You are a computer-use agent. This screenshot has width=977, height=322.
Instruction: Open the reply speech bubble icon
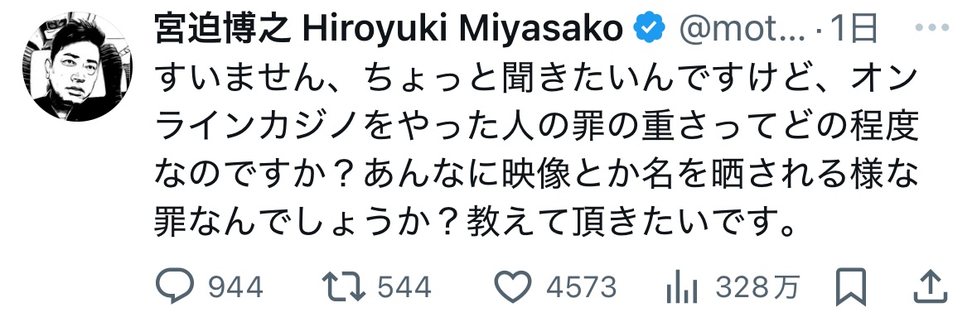point(176,287)
